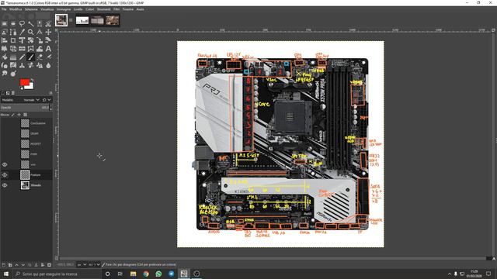Anchor the floating layer button
The width and height of the screenshot is (497, 279).
coord(36,265)
